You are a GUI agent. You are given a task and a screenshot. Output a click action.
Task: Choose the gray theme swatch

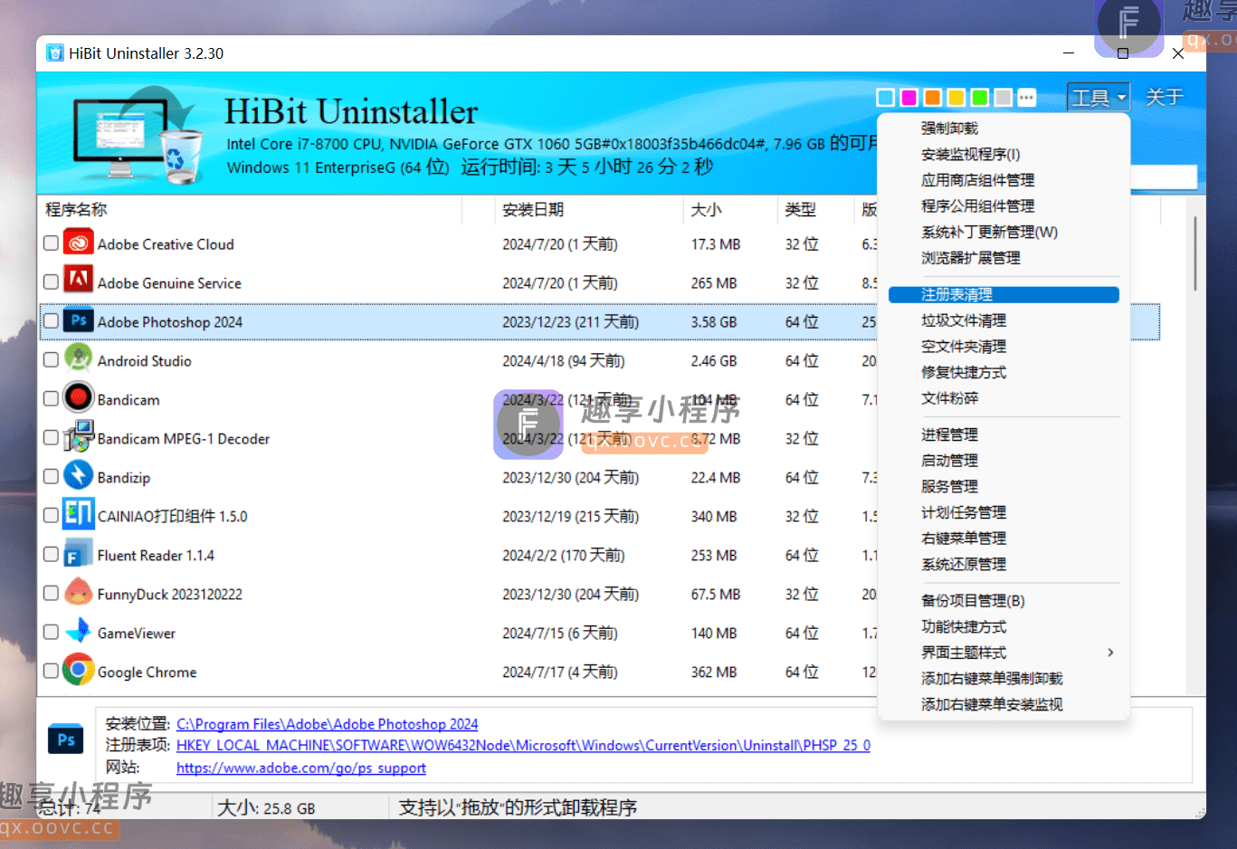pos(1004,98)
